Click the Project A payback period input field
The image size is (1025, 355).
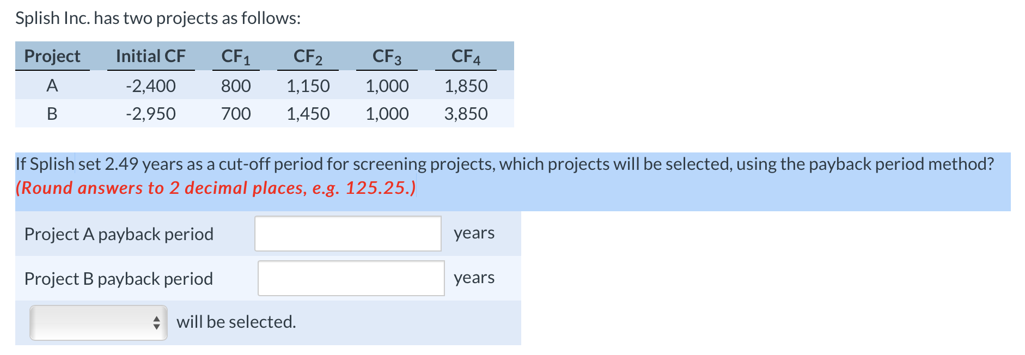tap(347, 234)
